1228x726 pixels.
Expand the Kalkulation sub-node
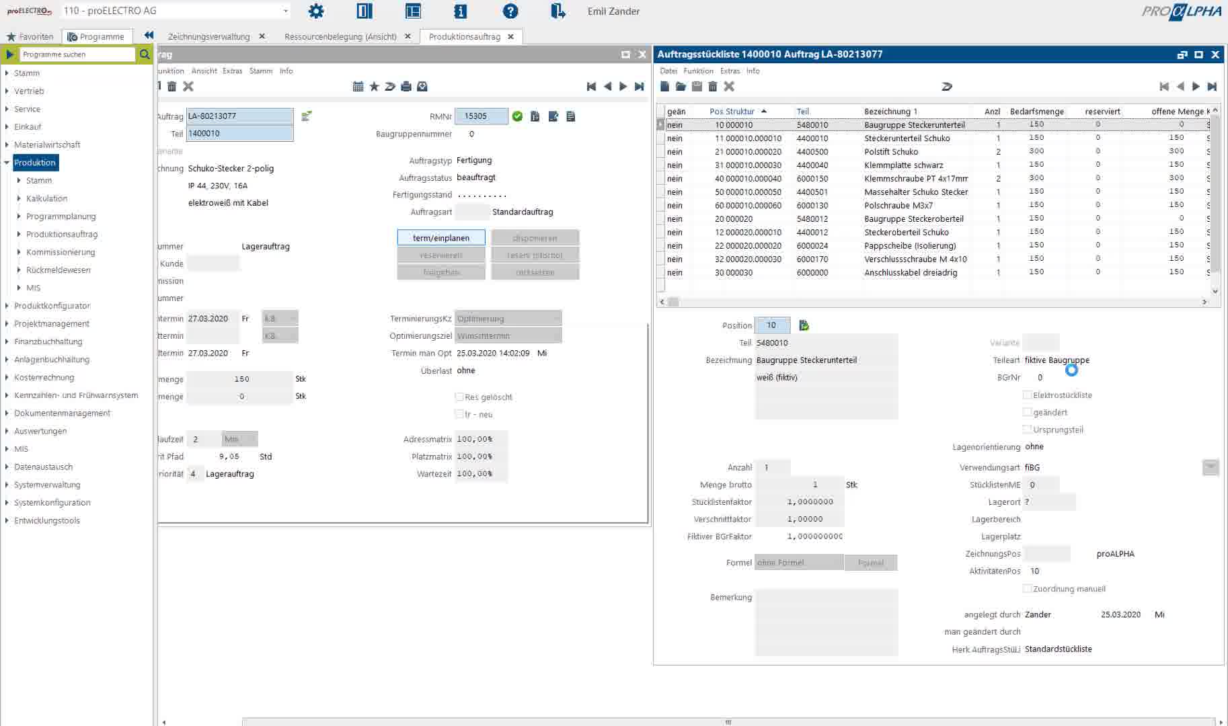coord(19,198)
